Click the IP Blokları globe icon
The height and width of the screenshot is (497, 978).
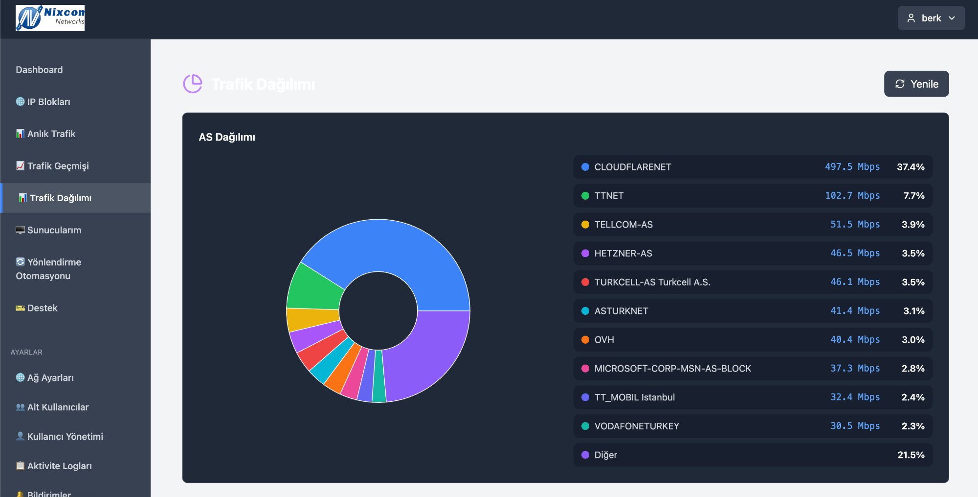(20, 102)
